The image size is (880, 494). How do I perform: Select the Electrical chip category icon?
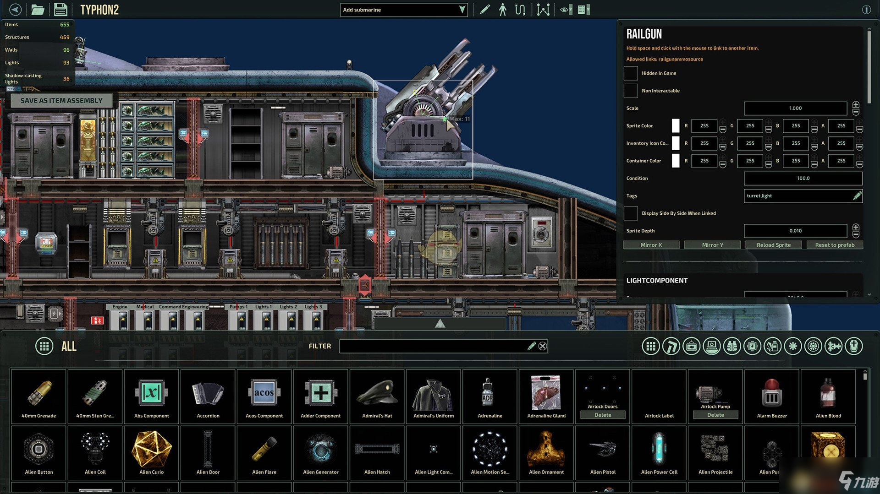[752, 346]
